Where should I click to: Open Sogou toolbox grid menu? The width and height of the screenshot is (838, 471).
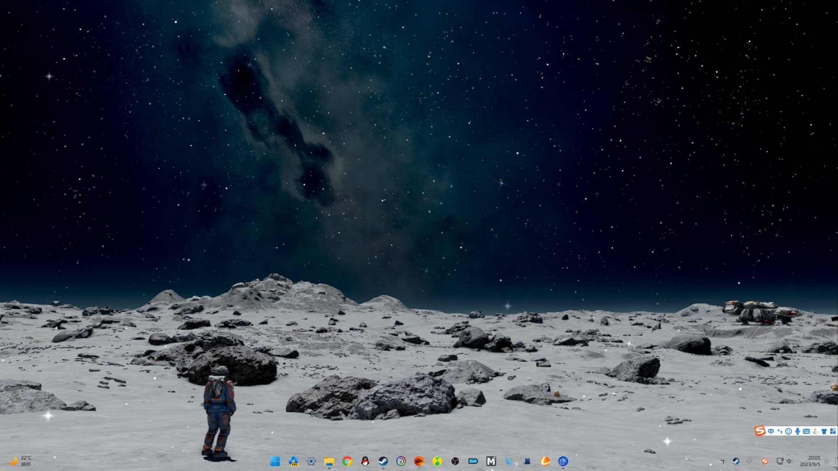[x=833, y=431]
